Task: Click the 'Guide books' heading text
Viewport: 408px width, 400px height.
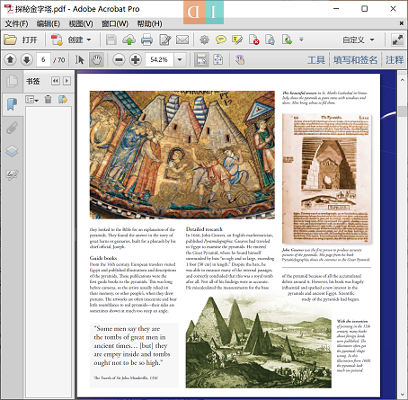Action: coord(103,258)
